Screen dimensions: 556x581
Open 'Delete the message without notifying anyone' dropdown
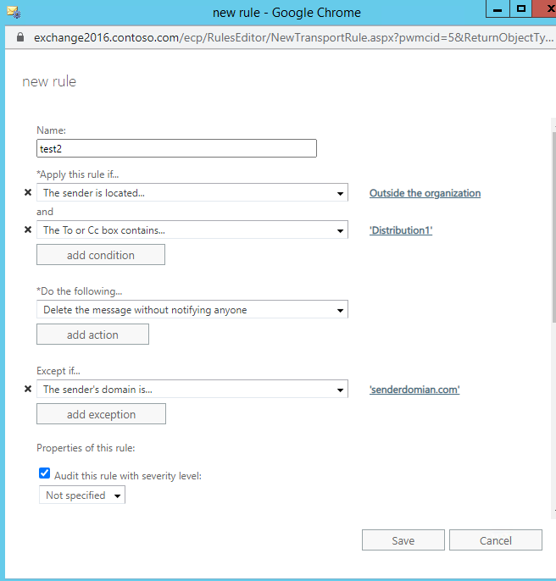tap(192, 310)
